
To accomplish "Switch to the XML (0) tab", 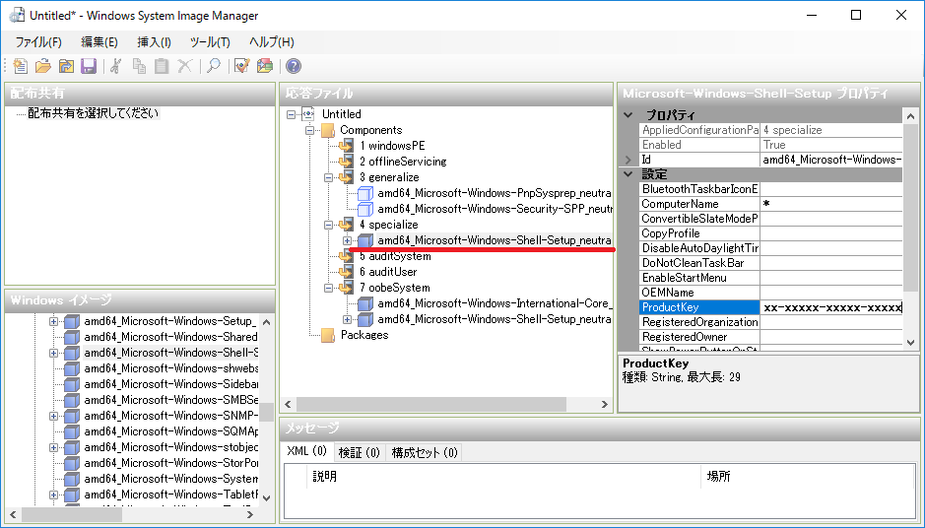I will [x=306, y=451].
